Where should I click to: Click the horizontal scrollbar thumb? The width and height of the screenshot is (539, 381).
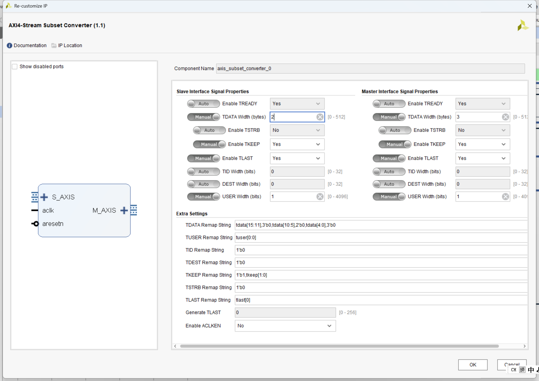tap(339, 346)
